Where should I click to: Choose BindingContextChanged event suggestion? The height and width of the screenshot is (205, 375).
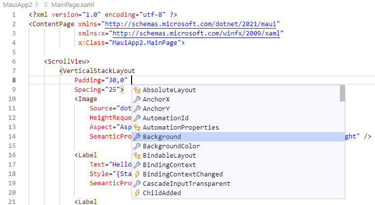coord(238,174)
